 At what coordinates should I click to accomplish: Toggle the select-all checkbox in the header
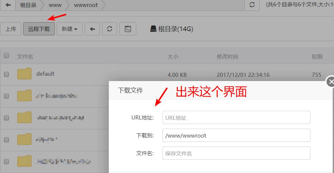[x=7, y=56]
